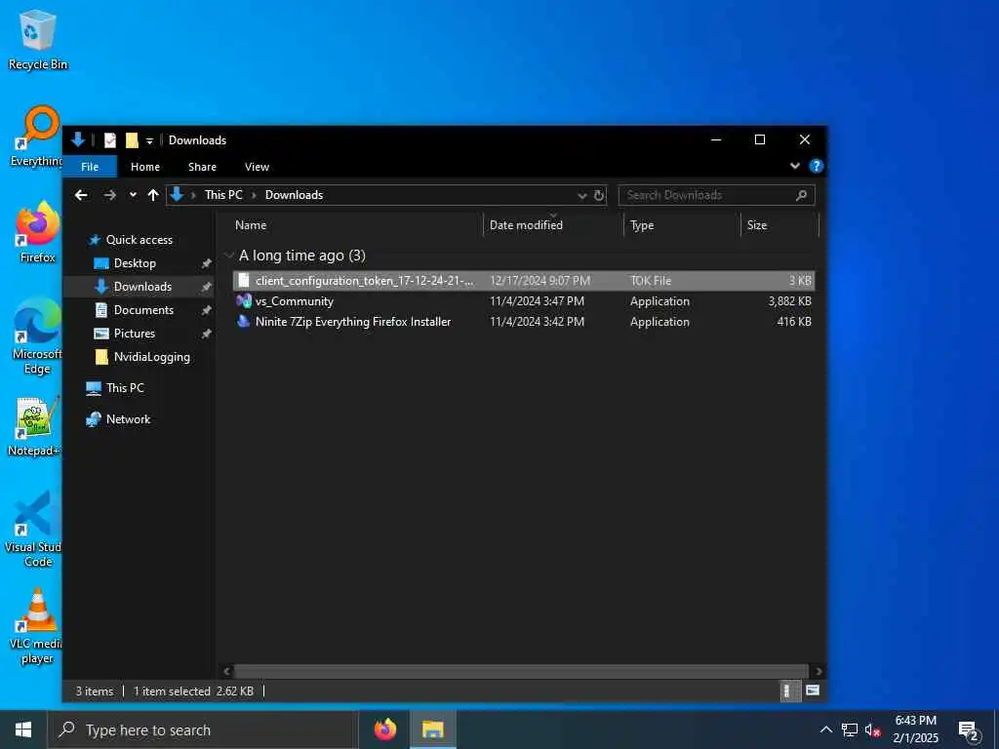
Task: Click This PC in the address breadcrumb
Action: point(223,195)
